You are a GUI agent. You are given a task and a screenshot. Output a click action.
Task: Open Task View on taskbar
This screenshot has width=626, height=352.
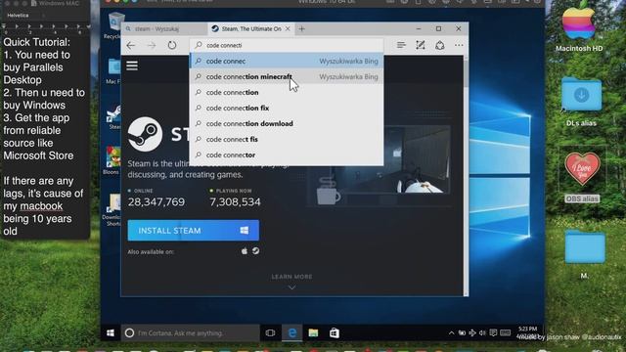(270, 332)
